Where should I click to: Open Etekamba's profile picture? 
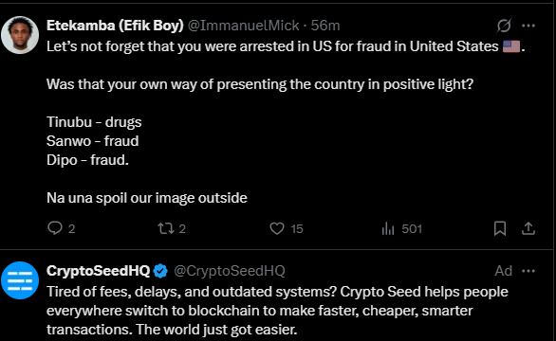20,35
